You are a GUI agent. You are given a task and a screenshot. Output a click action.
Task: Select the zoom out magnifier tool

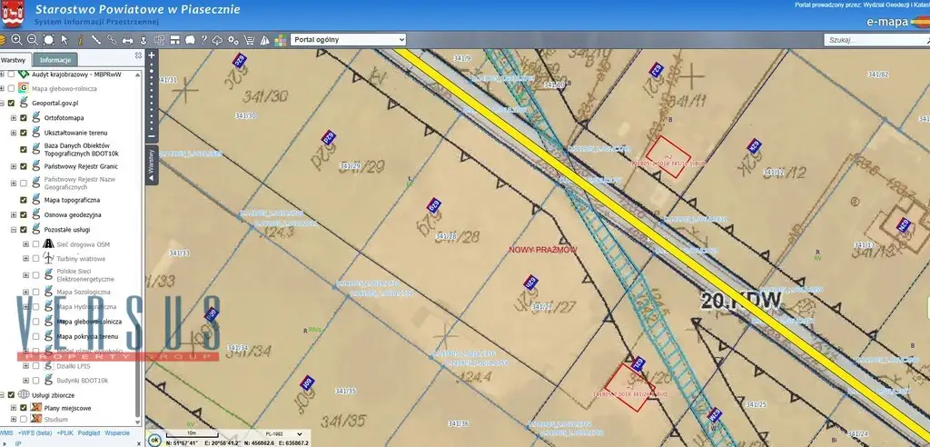click(x=33, y=40)
